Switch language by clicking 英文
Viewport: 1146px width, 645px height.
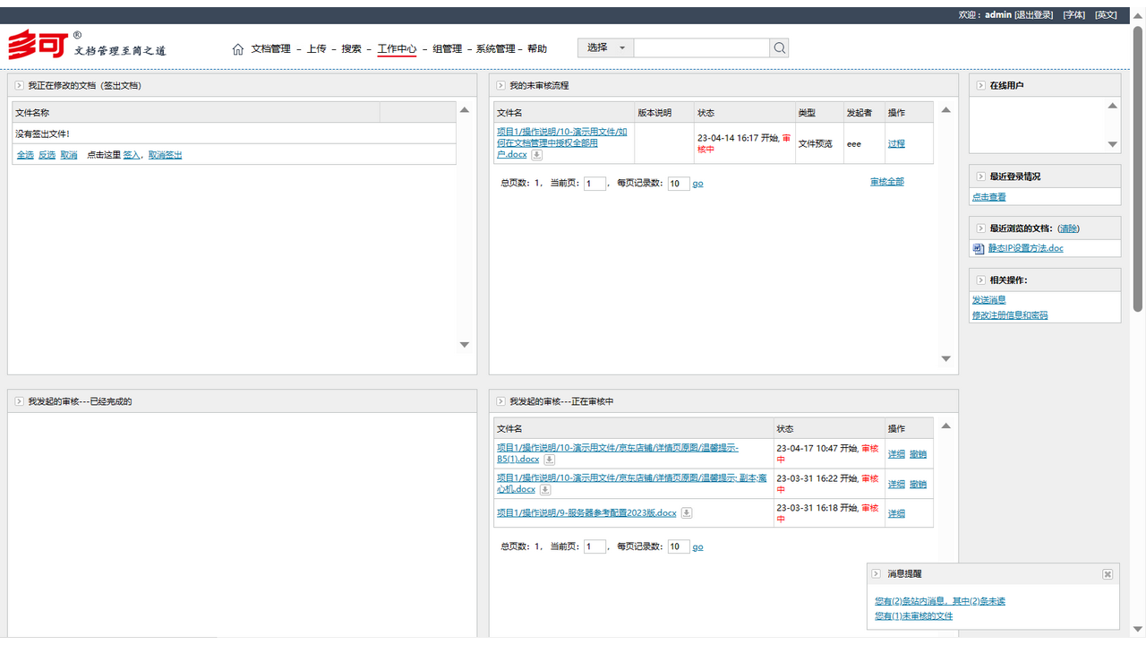(x=1106, y=14)
